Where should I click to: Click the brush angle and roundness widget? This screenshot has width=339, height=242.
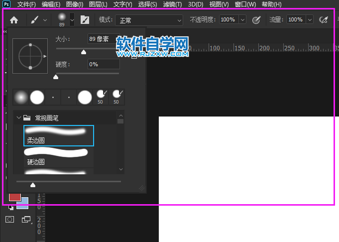click(30, 56)
